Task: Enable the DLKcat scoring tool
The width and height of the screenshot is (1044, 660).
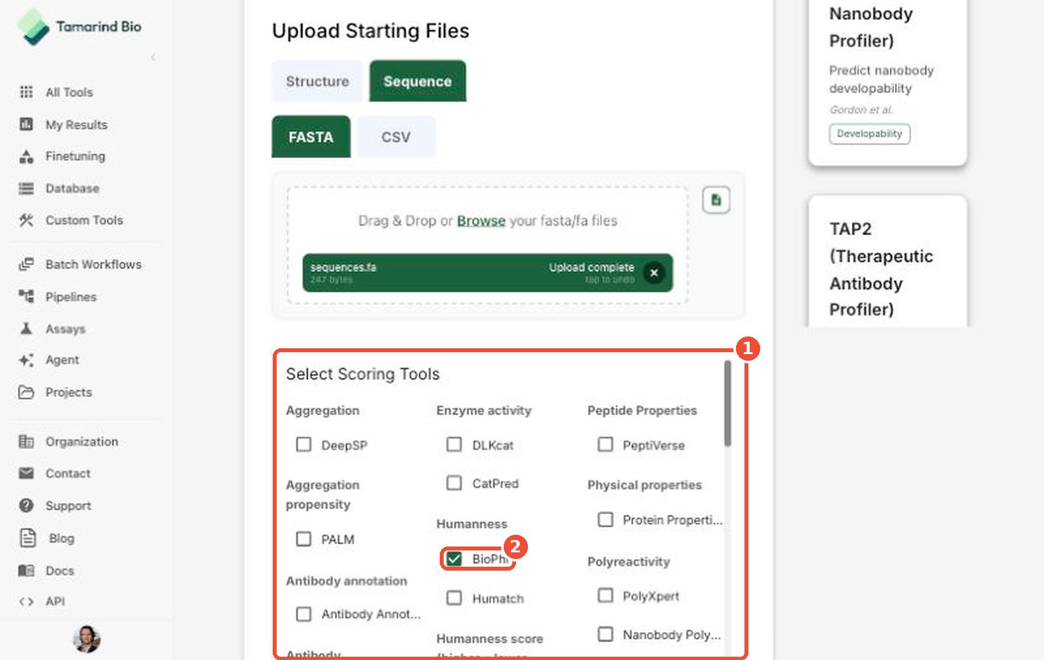Action: [x=454, y=445]
